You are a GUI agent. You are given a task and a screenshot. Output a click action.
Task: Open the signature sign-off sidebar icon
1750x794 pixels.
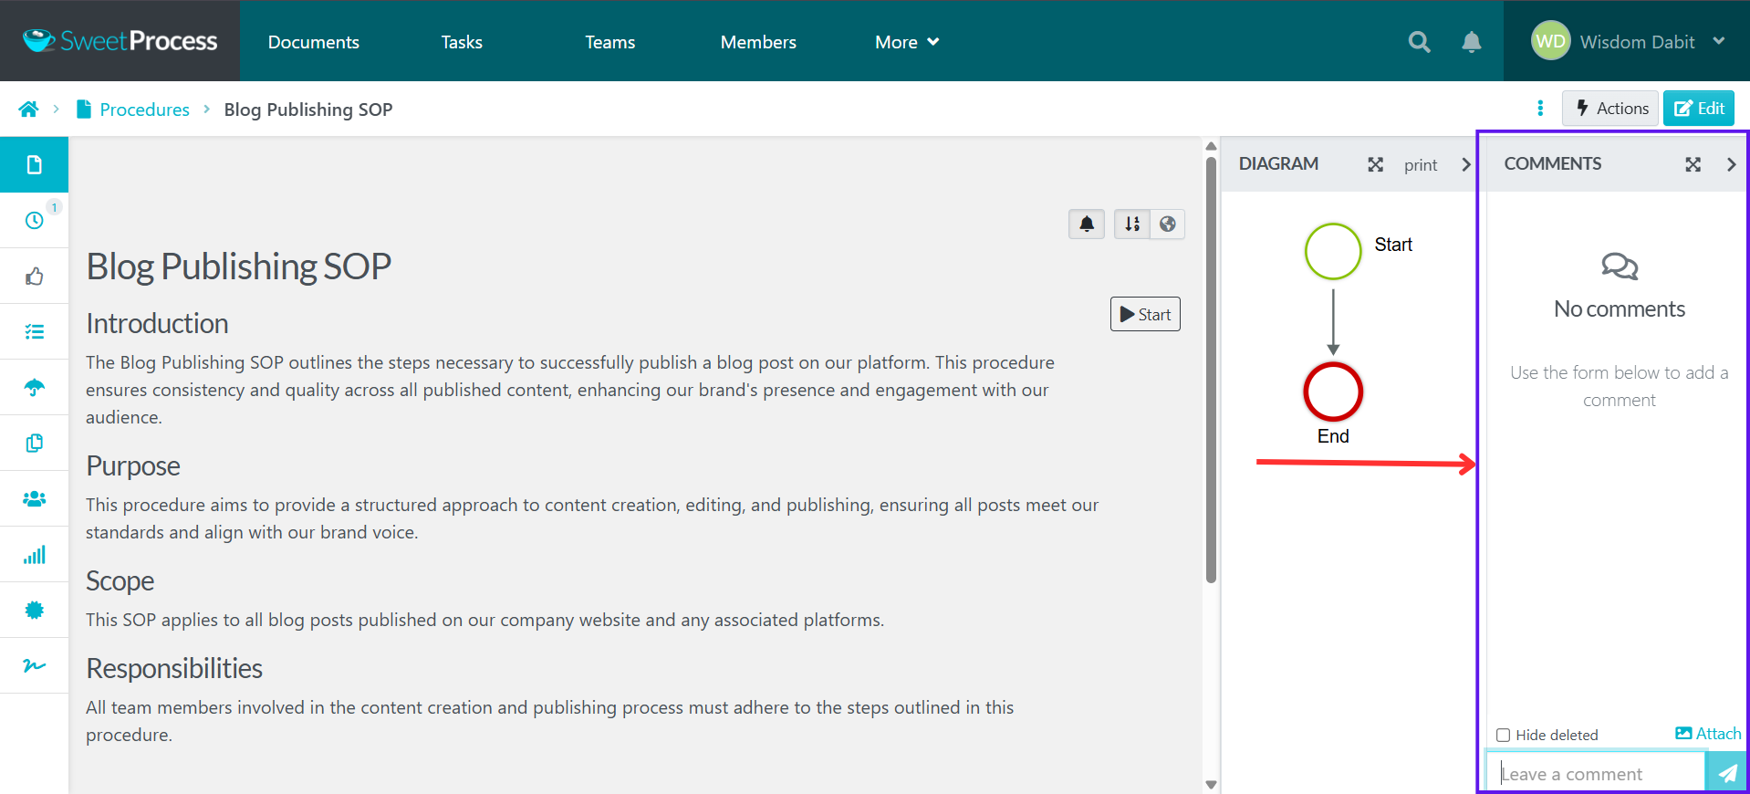tap(34, 666)
